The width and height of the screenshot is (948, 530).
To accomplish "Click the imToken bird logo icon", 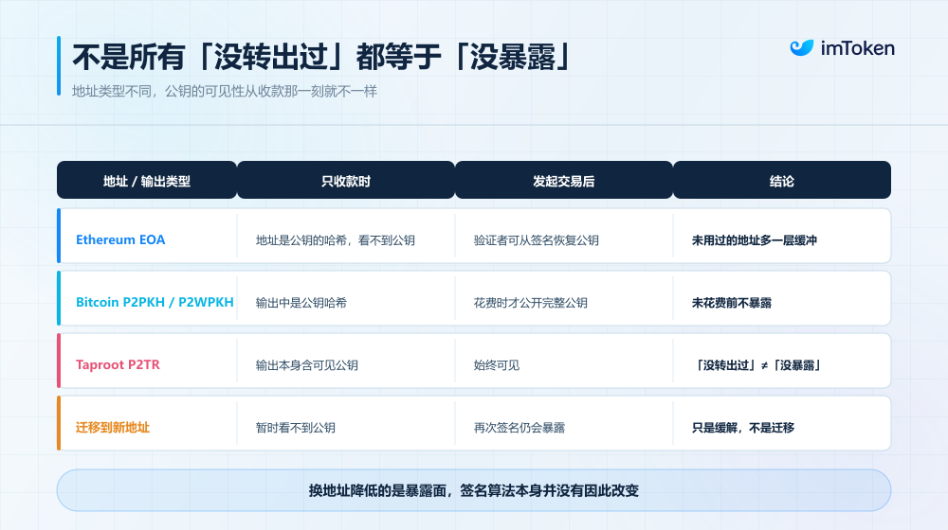I will pyautogui.click(x=802, y=47).
